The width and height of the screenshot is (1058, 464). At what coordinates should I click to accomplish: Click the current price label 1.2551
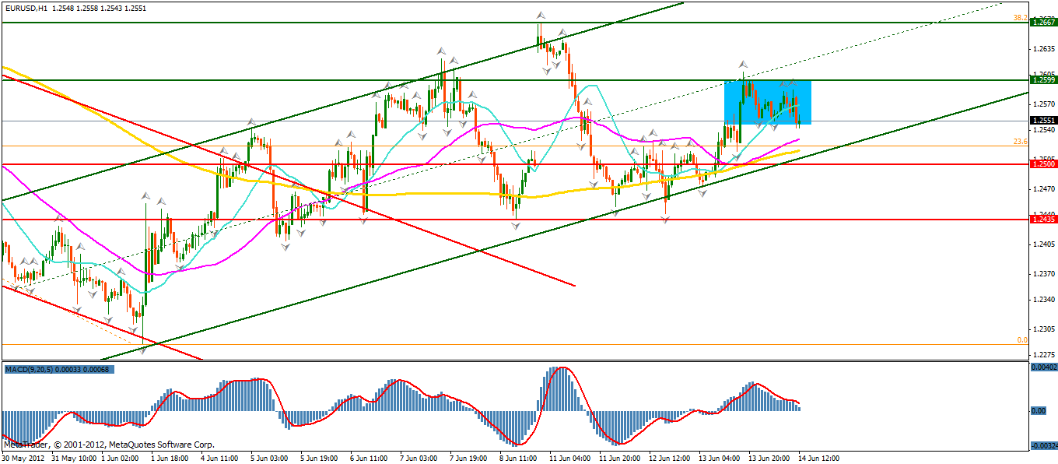click(x=1042, y=121)
